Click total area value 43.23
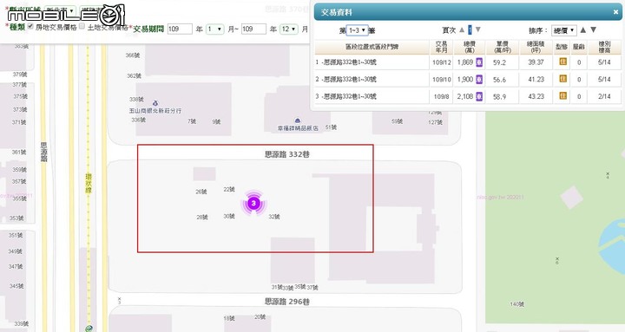Image resolution: width=625 pixels, height=332 pixels. [536, 97]
